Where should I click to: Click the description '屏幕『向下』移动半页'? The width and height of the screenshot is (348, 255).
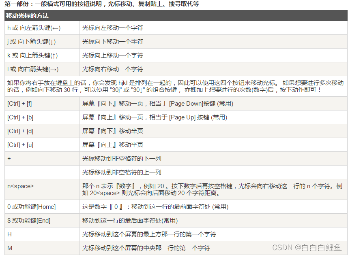pyautogui.click(x=113, y=131)
